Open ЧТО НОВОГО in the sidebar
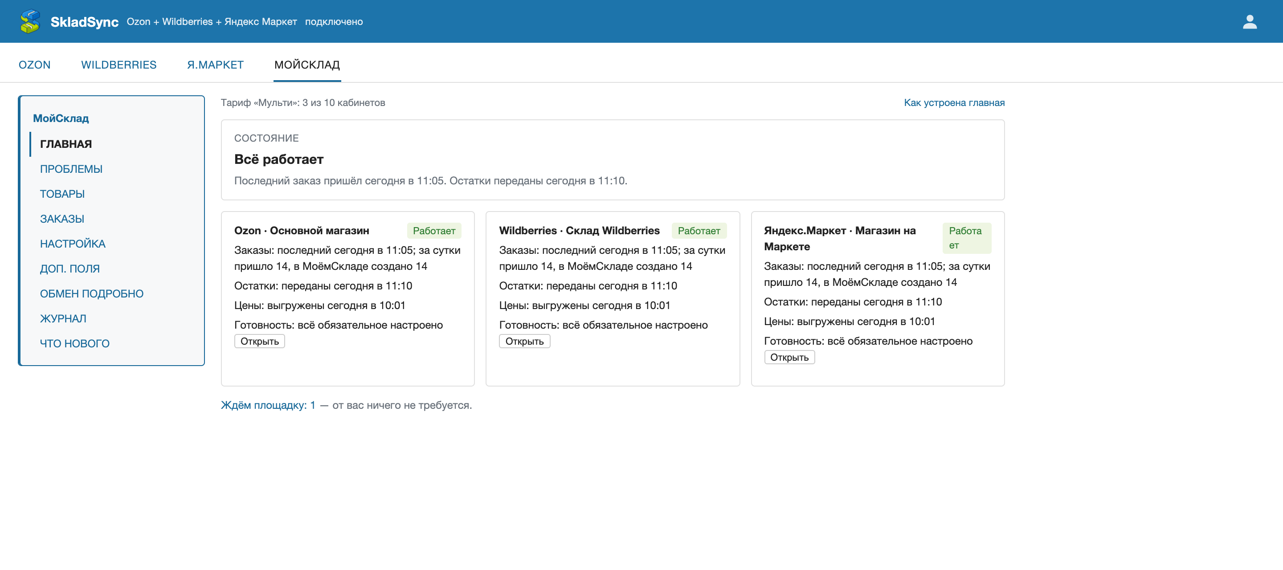 click(75, 343)
